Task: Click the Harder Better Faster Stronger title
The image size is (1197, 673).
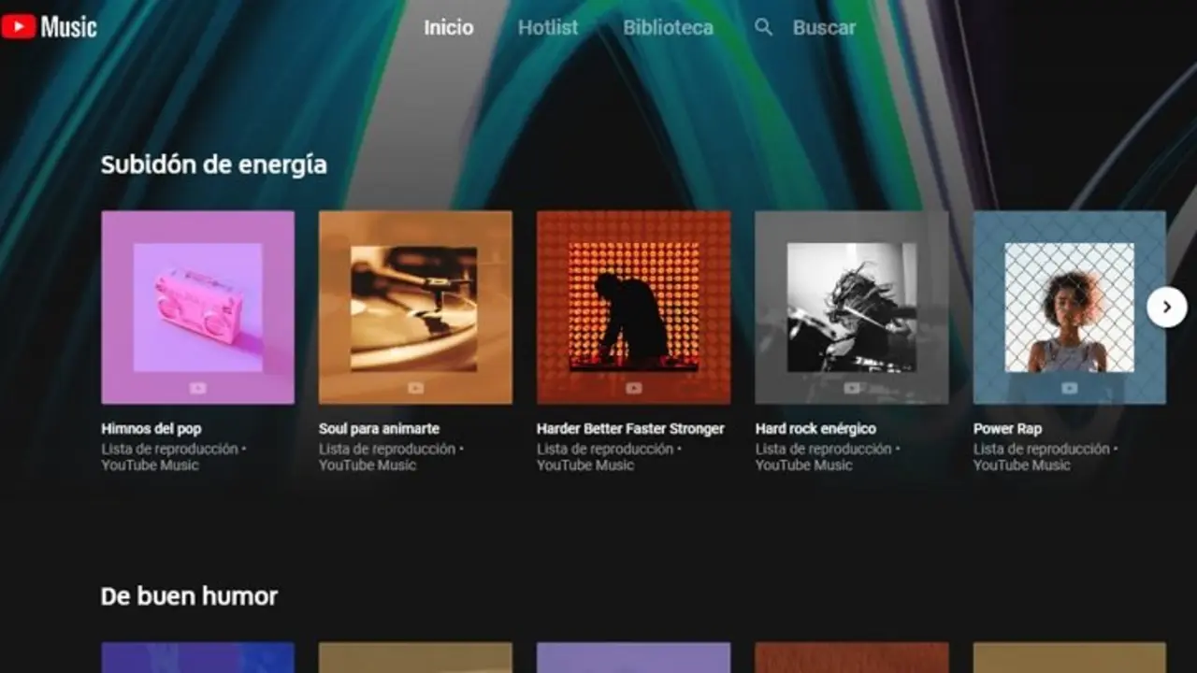Action: pyautogui.click(x=630, y=429)
